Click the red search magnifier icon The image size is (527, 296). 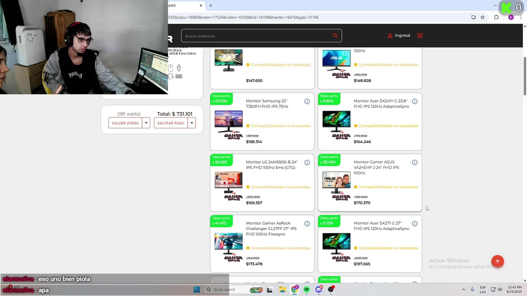coord(335,36)
